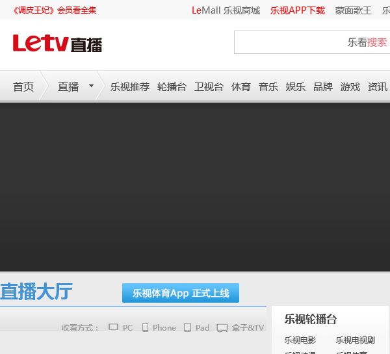This screenshot has width=390, height=354.
Task: Click the 盒子&TV television icon
Action: coord(222,328)
